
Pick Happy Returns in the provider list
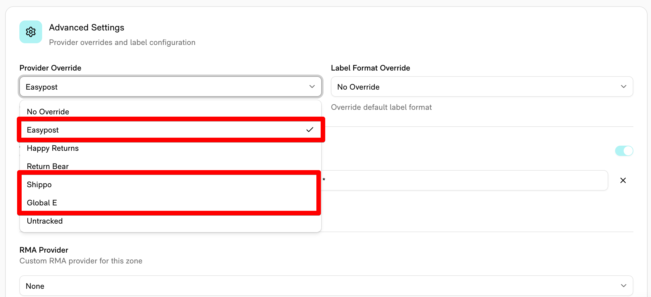(x=171, y=148)
